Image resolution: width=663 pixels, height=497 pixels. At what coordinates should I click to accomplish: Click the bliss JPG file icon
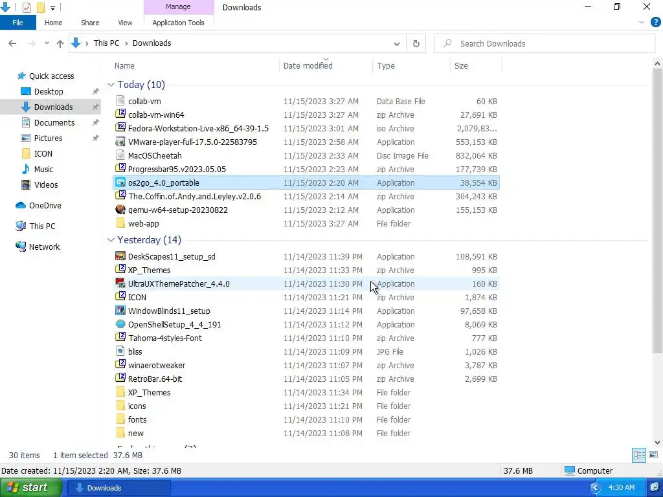click(120, 351)
